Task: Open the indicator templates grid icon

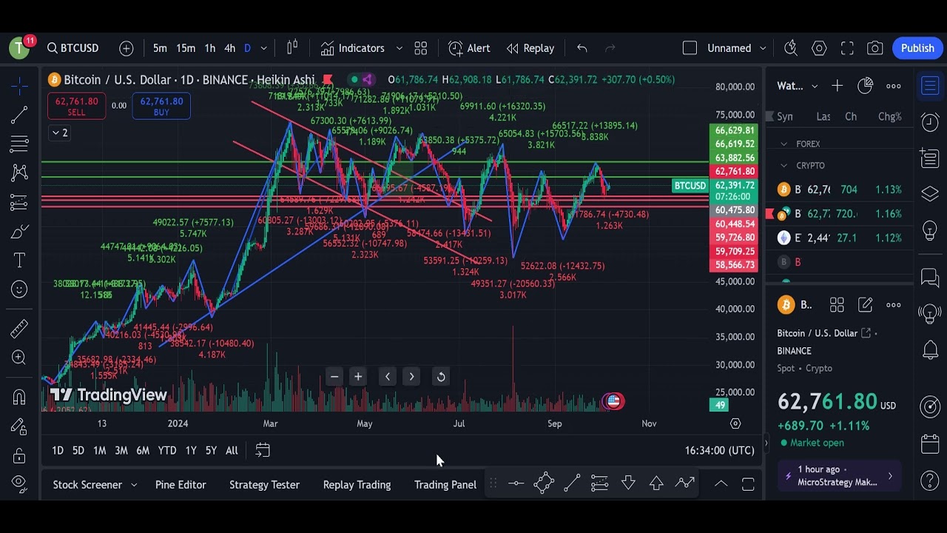Action: click(421, 48)
